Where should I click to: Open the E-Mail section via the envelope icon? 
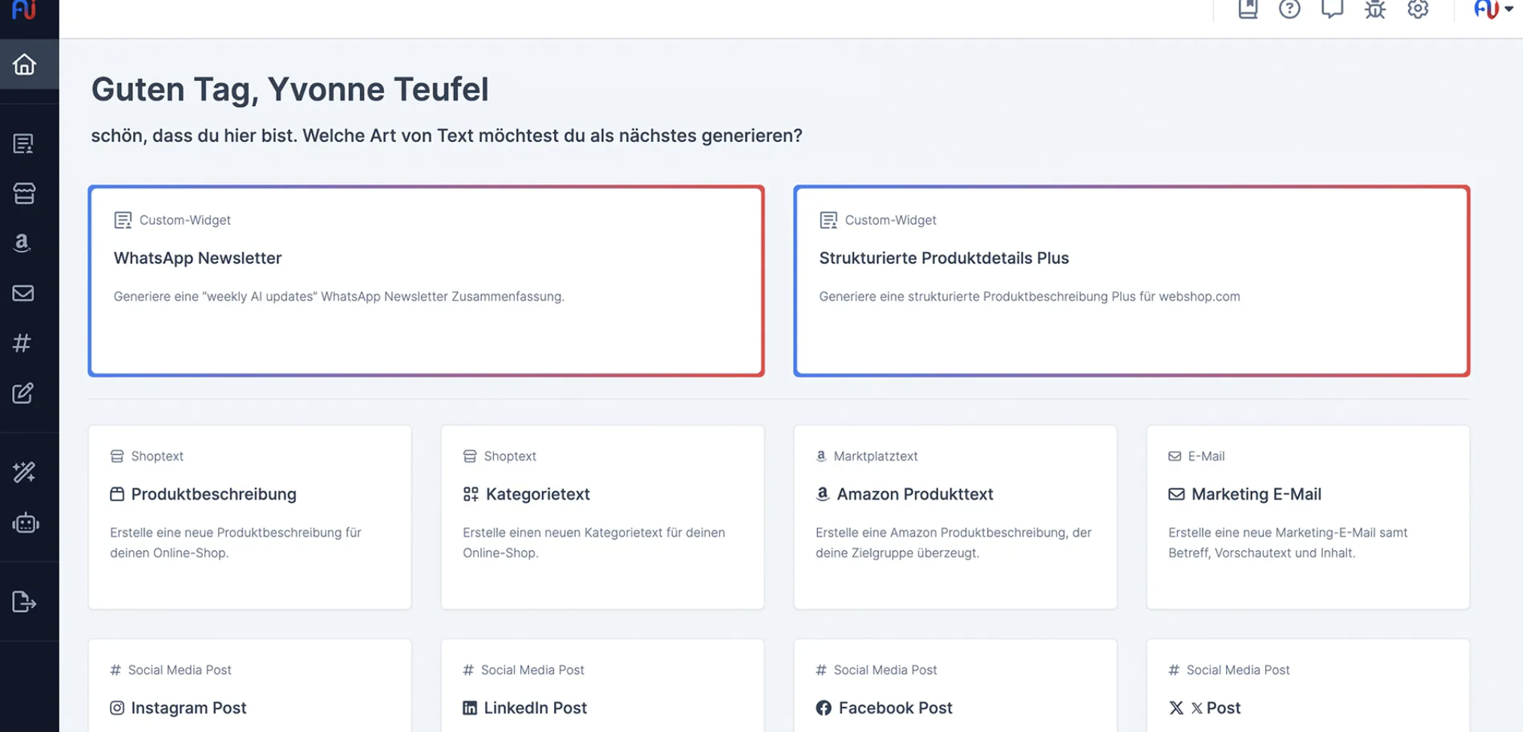tap(23, 293)
